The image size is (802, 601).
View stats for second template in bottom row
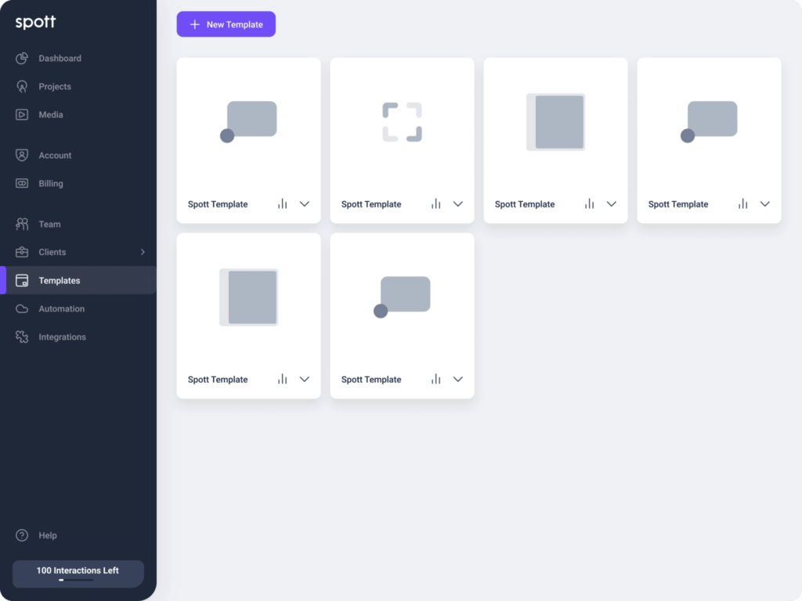[x=435, y=380]
